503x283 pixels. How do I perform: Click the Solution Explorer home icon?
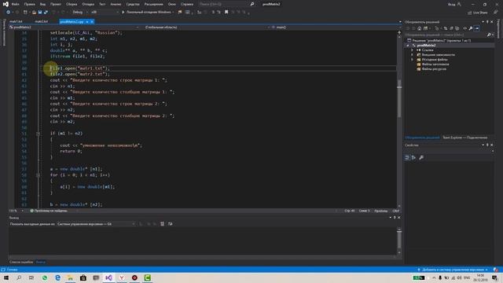coord(419,28)
